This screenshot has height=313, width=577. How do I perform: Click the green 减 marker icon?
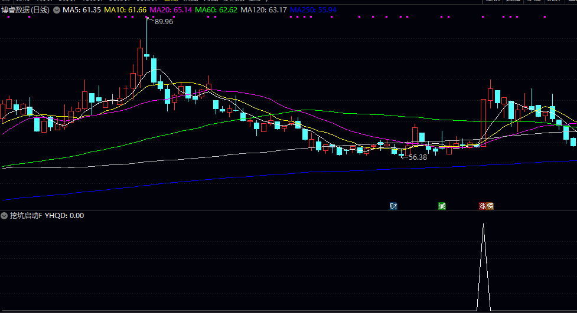point(442,206)
